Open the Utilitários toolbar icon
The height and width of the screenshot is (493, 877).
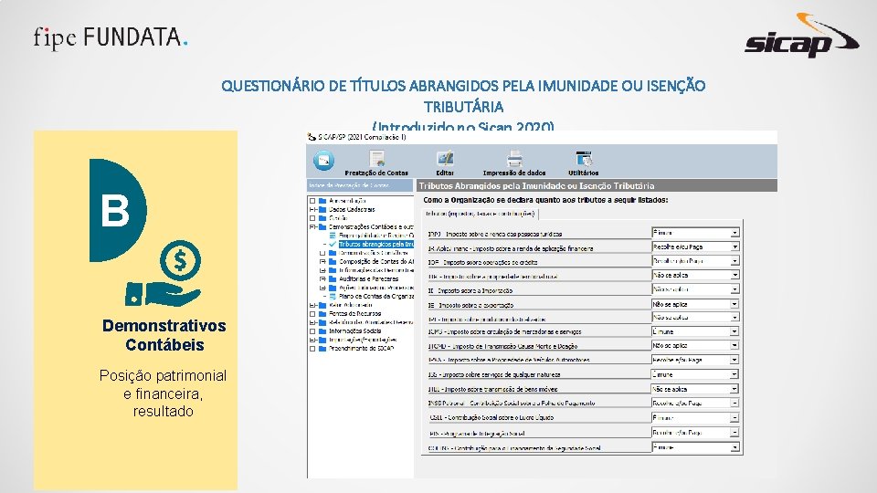click(584, 159)
